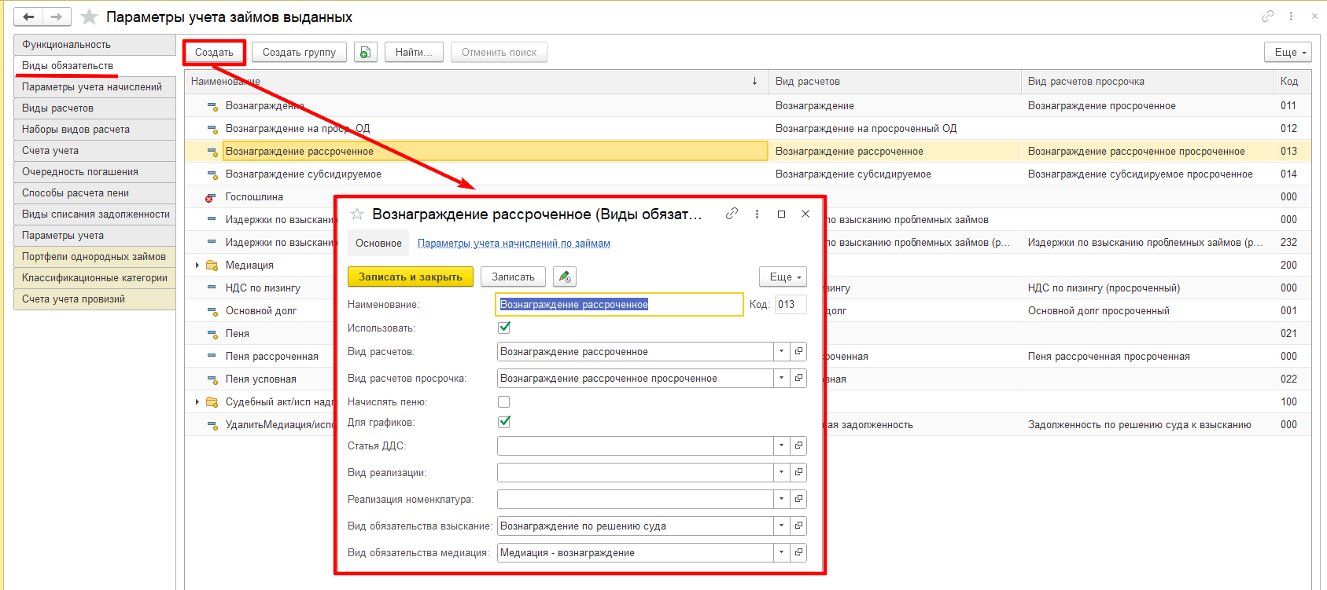This screenshot has width=1327, height=590.
Task: Click into the Наименование input field
Action: (620, 304)
